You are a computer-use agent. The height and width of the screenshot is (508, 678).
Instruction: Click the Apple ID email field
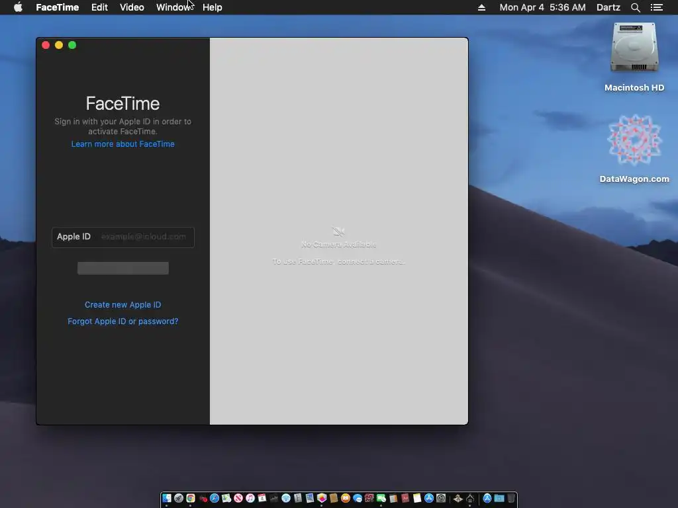(122, 237)
